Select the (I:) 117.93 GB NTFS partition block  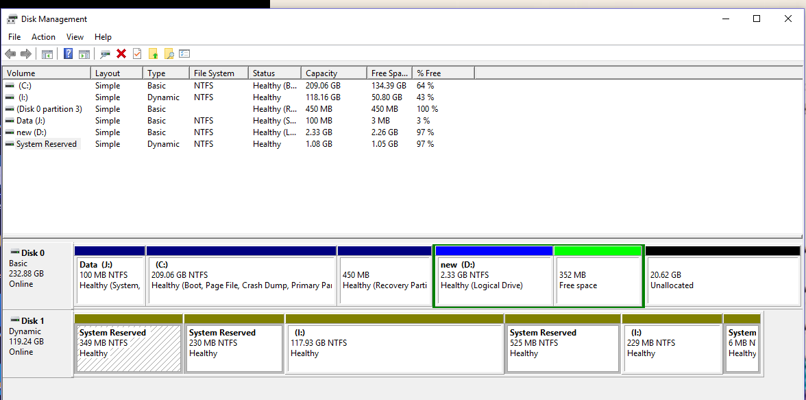tap(395, 344)
